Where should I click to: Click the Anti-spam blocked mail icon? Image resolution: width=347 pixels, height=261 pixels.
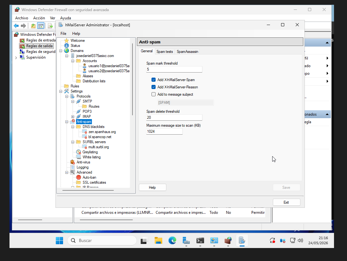[73, 122]
